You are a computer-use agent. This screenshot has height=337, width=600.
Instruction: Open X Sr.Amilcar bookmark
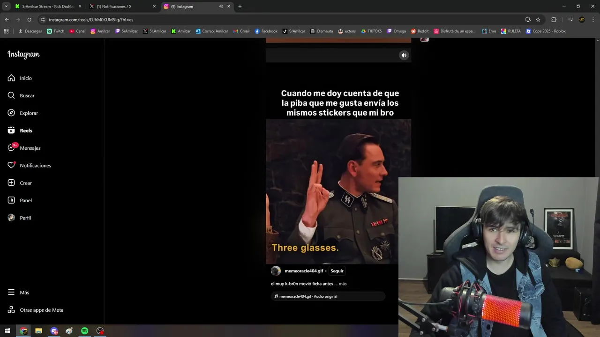154,31
